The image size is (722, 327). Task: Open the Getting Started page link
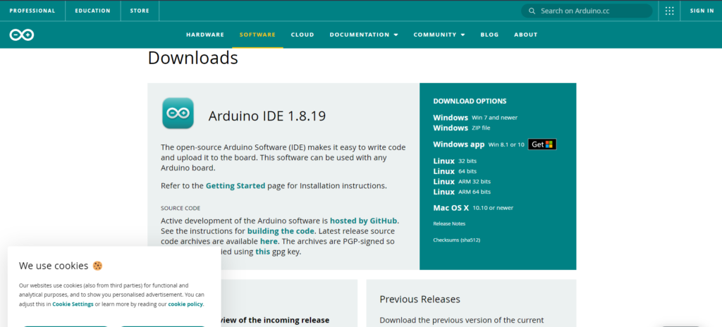pos(235,185)
